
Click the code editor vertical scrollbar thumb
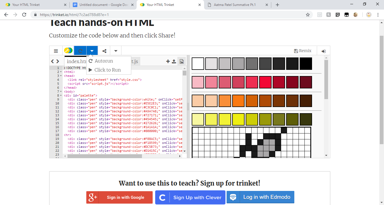(184, 73)
